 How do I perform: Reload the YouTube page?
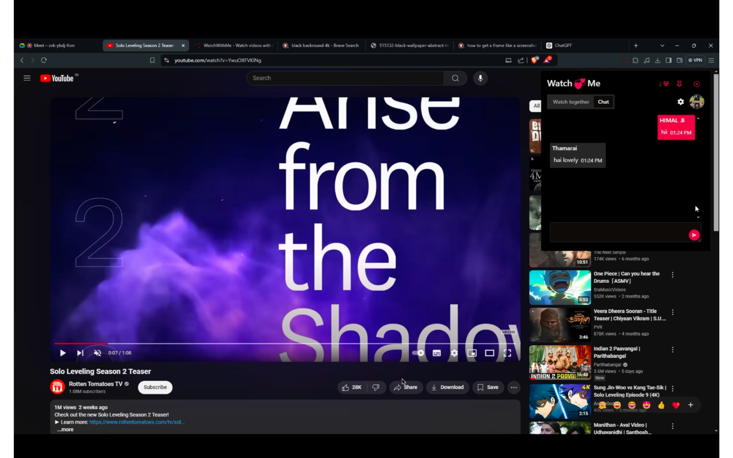44,60
